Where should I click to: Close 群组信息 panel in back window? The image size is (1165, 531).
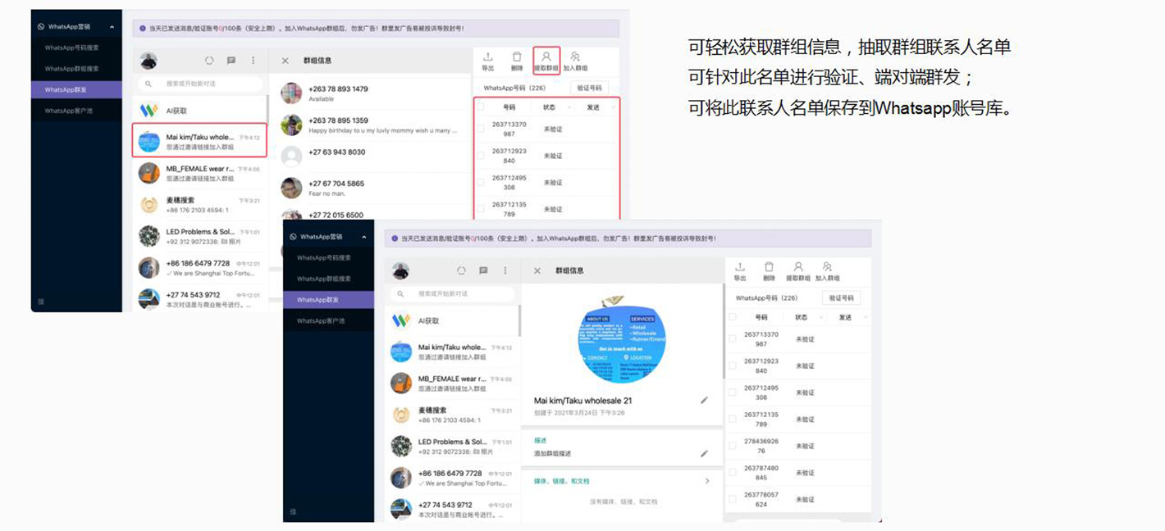pyautogui.click(x=286, y=61)
